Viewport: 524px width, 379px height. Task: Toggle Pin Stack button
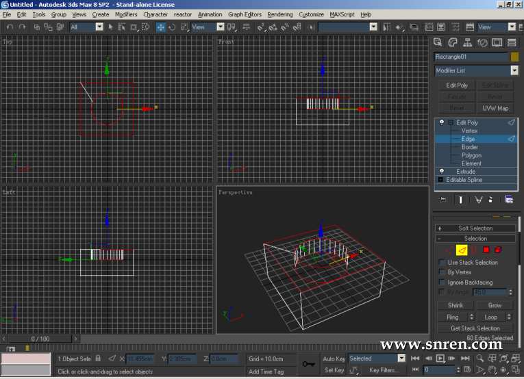tap(442, 200)
